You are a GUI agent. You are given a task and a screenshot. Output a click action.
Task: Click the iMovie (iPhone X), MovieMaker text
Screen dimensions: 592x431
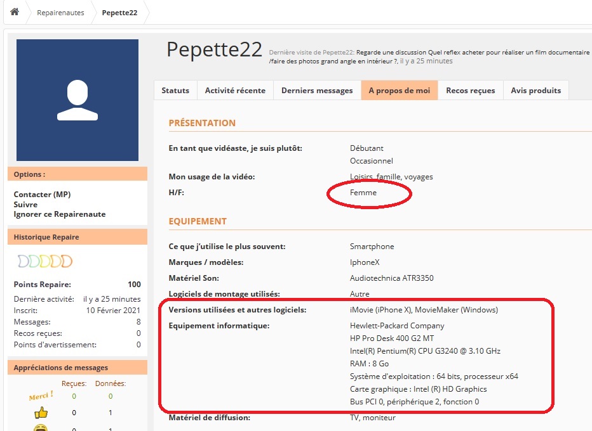click(x=424, y=310)
